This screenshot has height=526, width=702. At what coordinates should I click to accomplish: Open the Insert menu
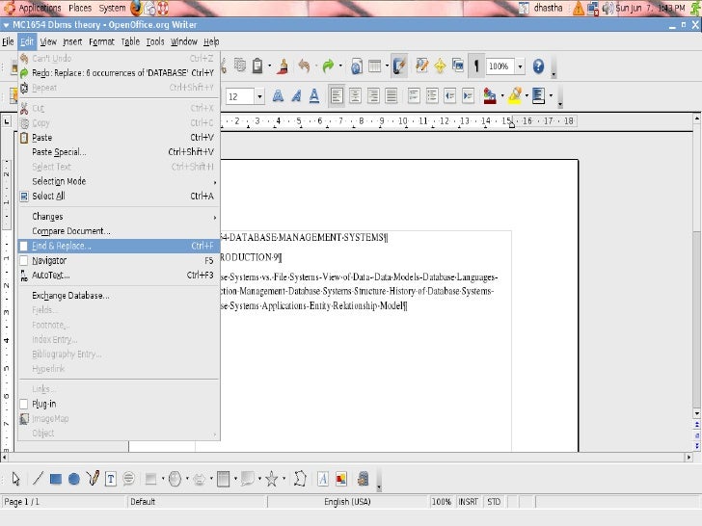[72, 41]
